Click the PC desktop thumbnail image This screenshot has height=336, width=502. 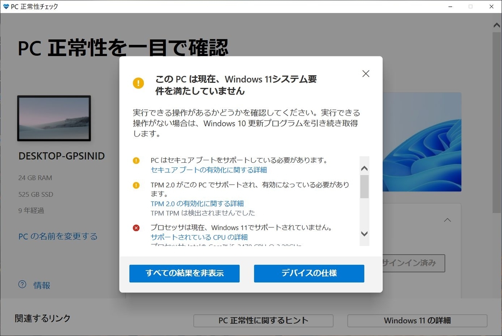54,118
